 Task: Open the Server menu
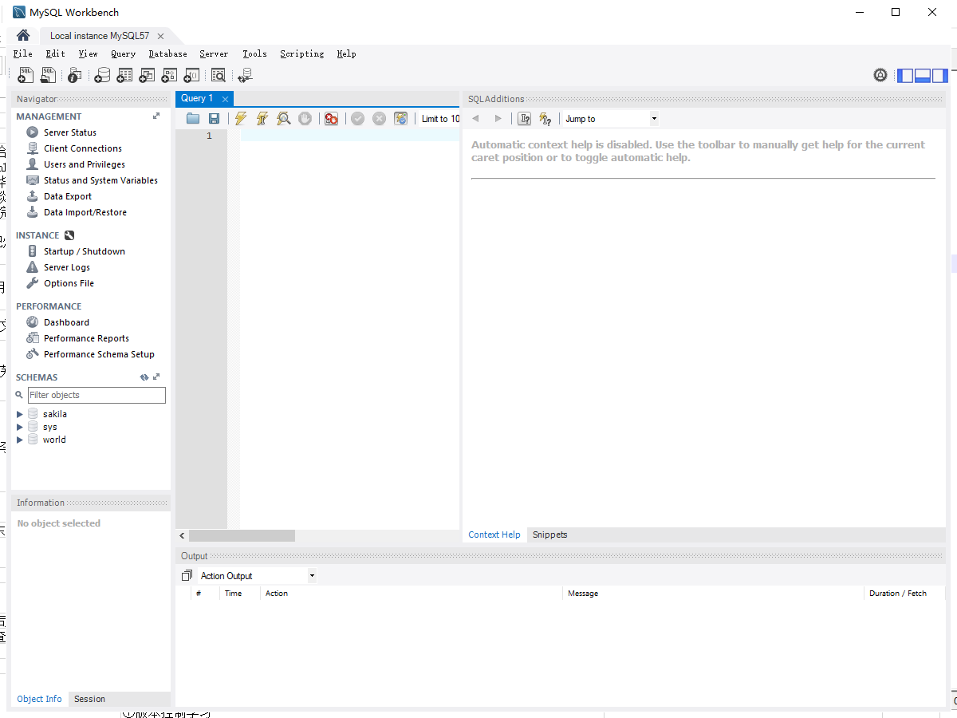(x=214, y=53)
